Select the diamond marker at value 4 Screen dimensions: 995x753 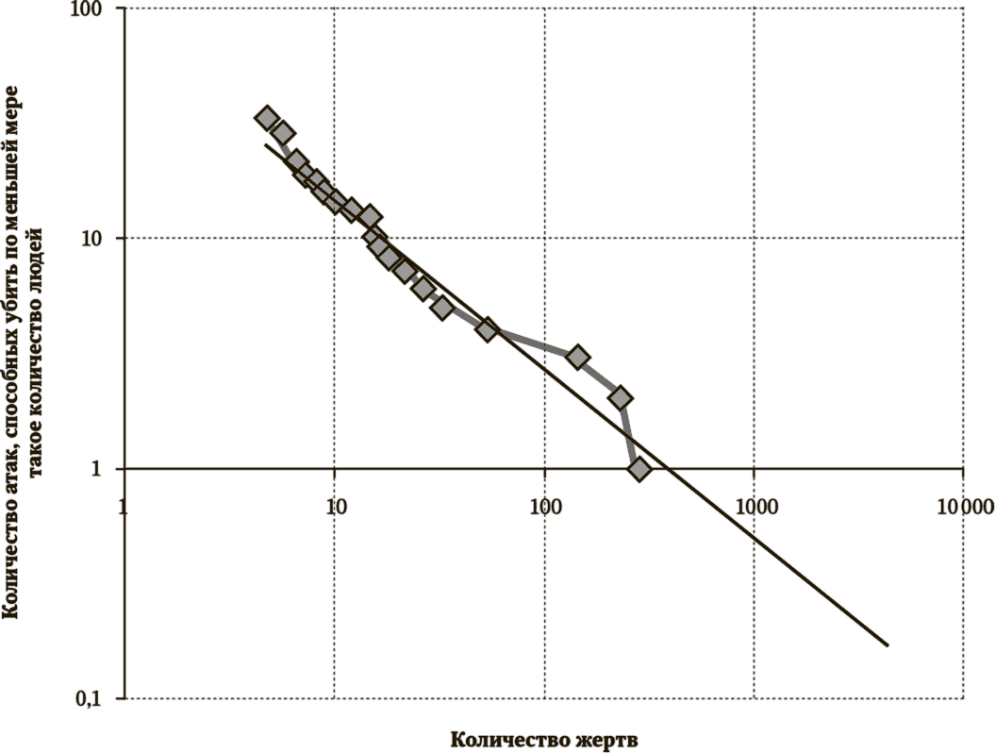(487, 330)
